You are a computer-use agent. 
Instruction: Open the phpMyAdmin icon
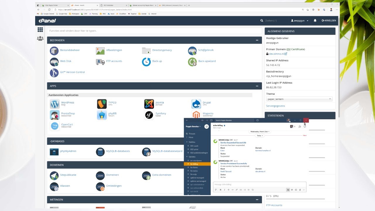tap(54, 152)
